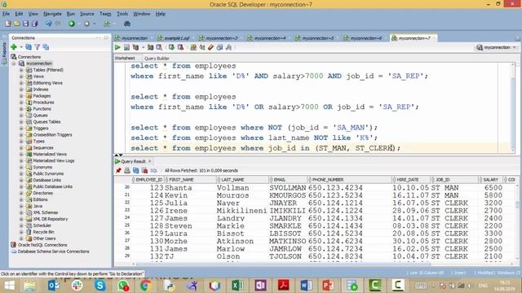This screenshot has height=293, width=522.
Task: Select Oracle NoSQL Connections tree item
Action: click(42, 245)
